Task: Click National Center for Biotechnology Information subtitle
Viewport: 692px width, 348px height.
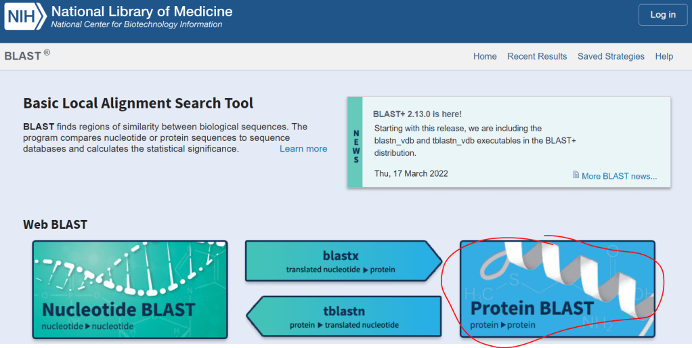Action: tap(137, 25)
